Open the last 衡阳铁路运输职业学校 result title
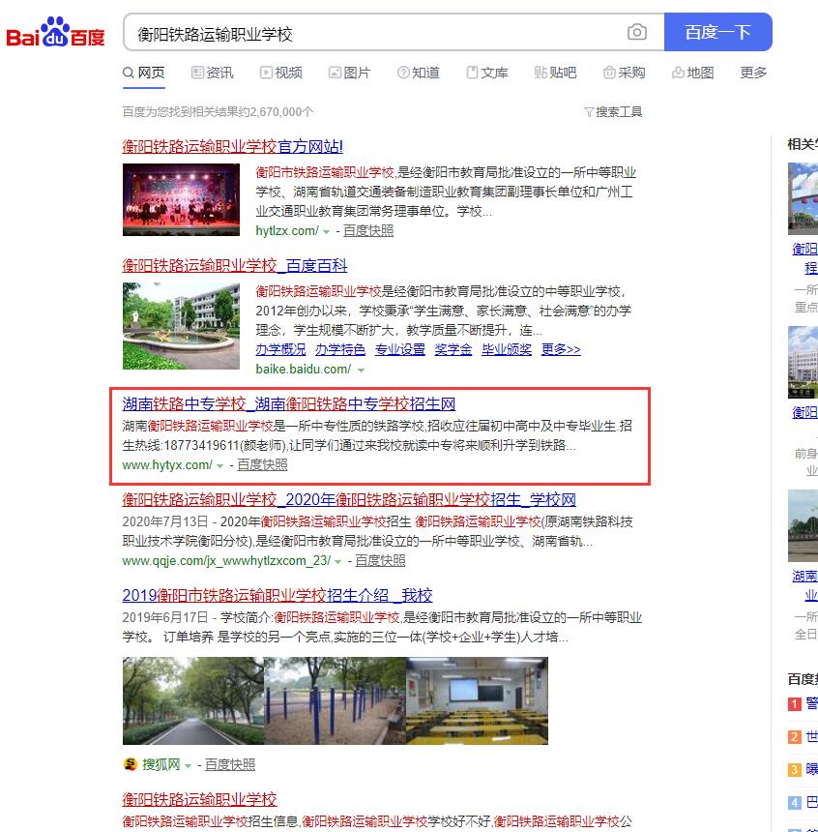 coord(200,799)
